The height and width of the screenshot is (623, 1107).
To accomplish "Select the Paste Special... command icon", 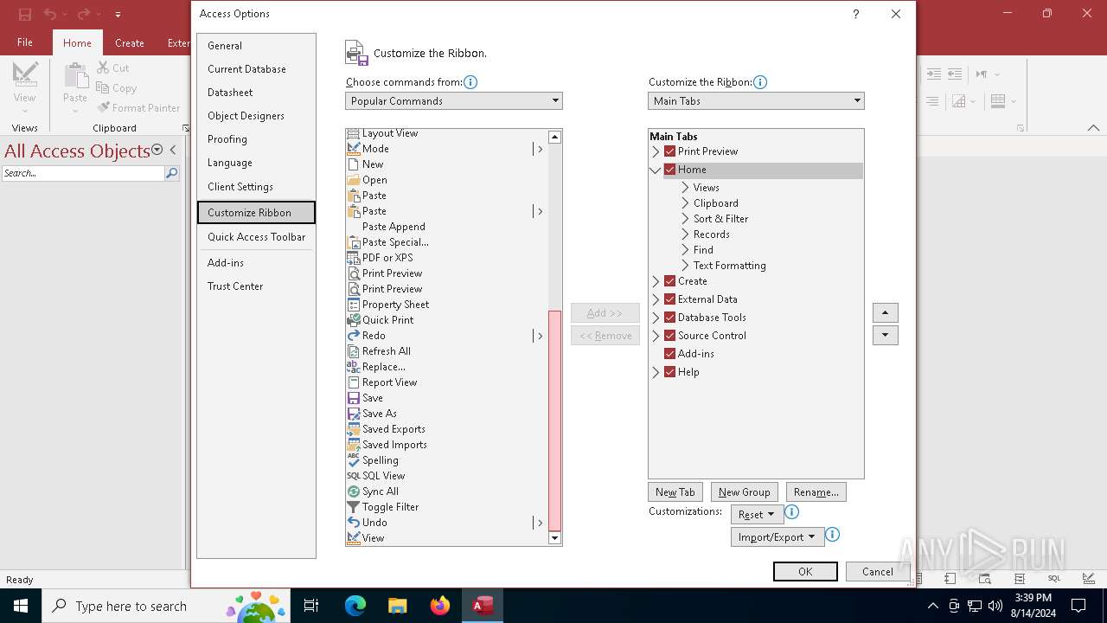I will [353, 242].
